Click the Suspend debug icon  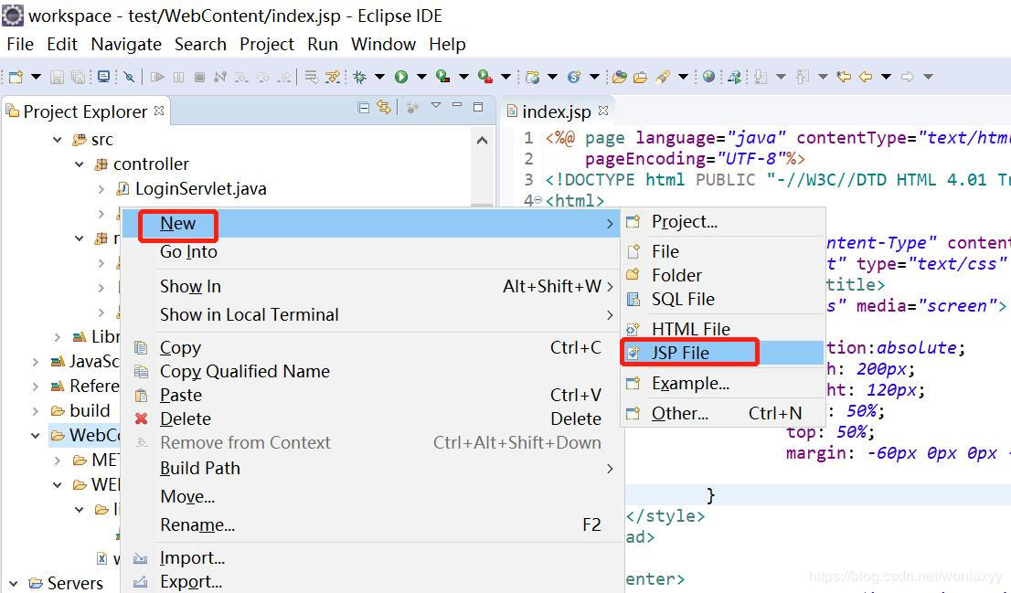point(178,77)
